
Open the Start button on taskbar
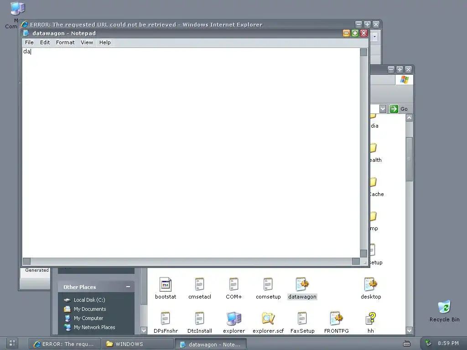pyautogui.click(x=12, y=343)
